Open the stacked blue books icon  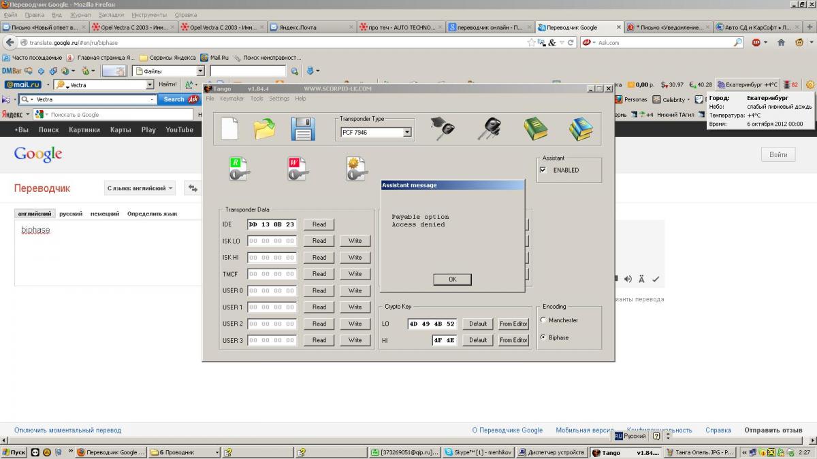point(581,129)
